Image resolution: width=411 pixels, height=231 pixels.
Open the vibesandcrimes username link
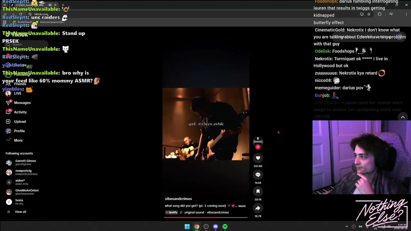(x=179, y=199)
